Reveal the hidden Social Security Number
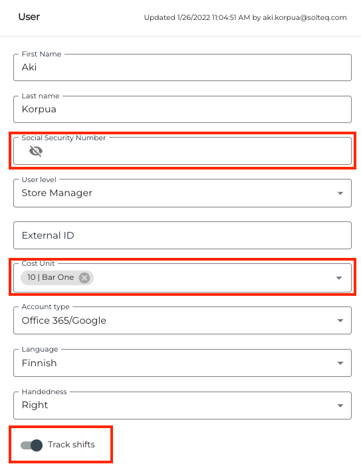 click(x=36, y=151)
